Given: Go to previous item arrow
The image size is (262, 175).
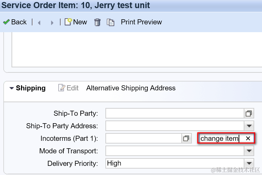Looking at the screenshot, I should coord(39,23).
